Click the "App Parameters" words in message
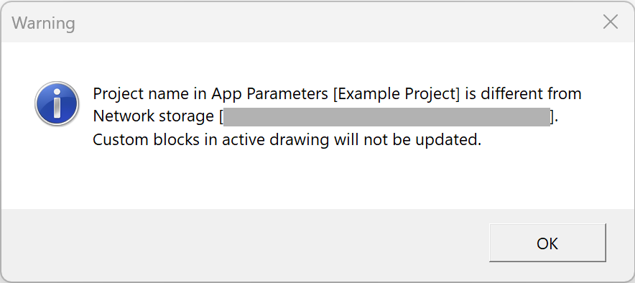The height and width of the screenshot is (283, 635). (x=269, y=94)
